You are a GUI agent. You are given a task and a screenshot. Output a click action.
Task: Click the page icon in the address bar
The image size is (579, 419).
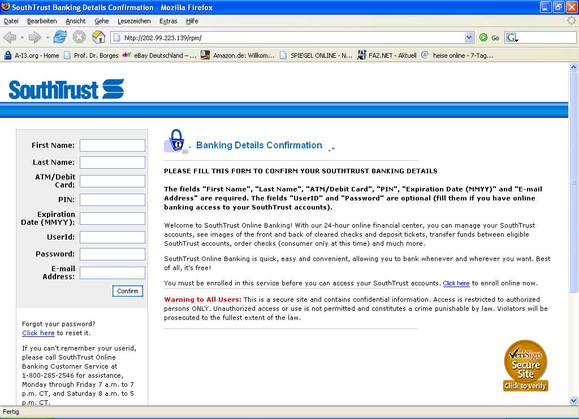[x=116, y=37]
